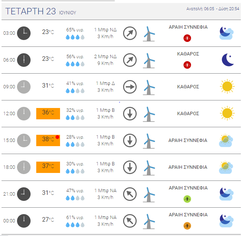The image size is (242, 236).
Task: Click the green mosquito icon at 21:00
Action: pyautogui.click(x=187, y=199)
